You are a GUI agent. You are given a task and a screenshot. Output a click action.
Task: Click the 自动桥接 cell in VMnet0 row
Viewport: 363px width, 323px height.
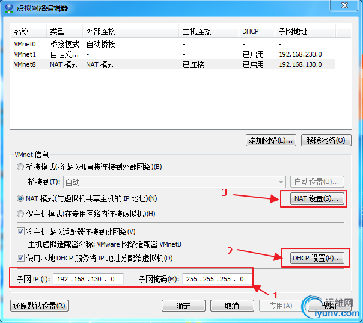tap(101, 44)
